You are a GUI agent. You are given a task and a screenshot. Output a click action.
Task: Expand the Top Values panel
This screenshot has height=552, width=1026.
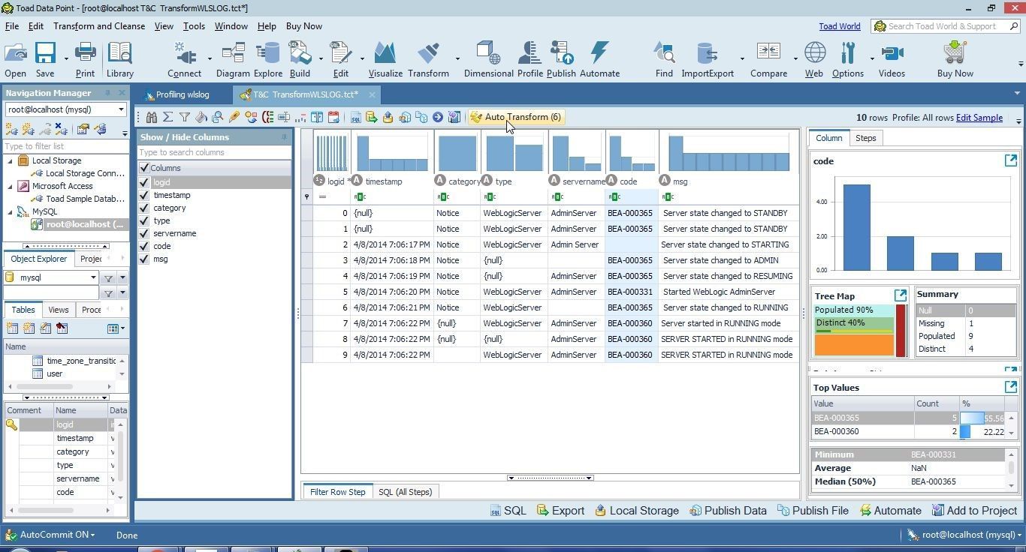[x=1011, y=387]
